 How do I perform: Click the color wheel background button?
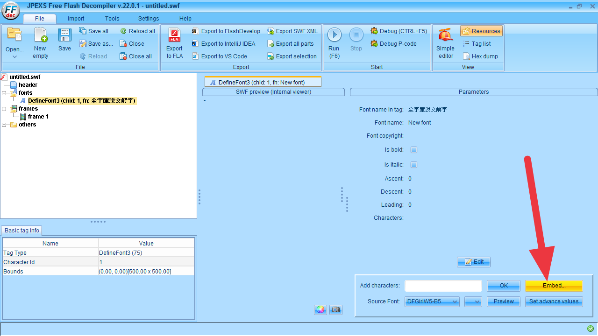pyautogui.click(x=320, y=309)
